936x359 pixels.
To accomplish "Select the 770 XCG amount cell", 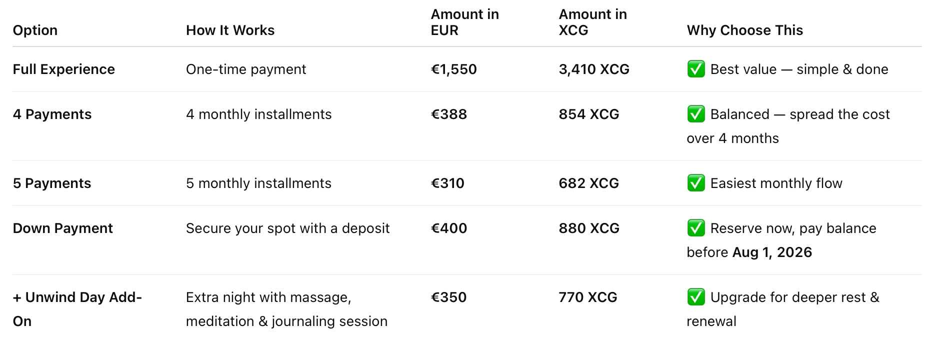I will coord(587,297).
